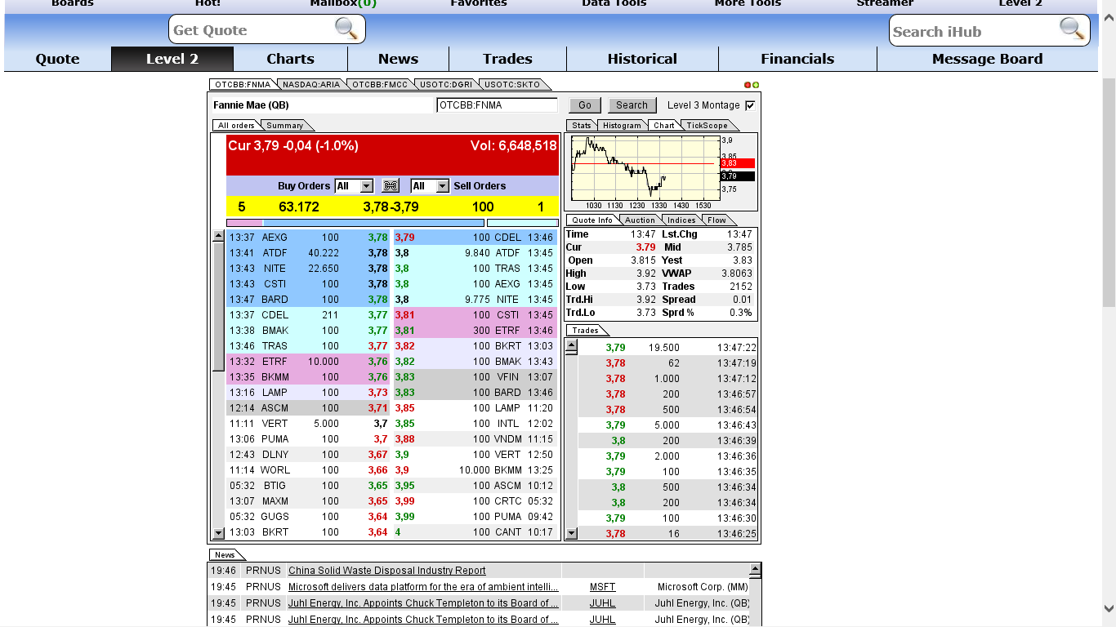
Task: Switch to the TickScope tab
Action: click(708, 126)
